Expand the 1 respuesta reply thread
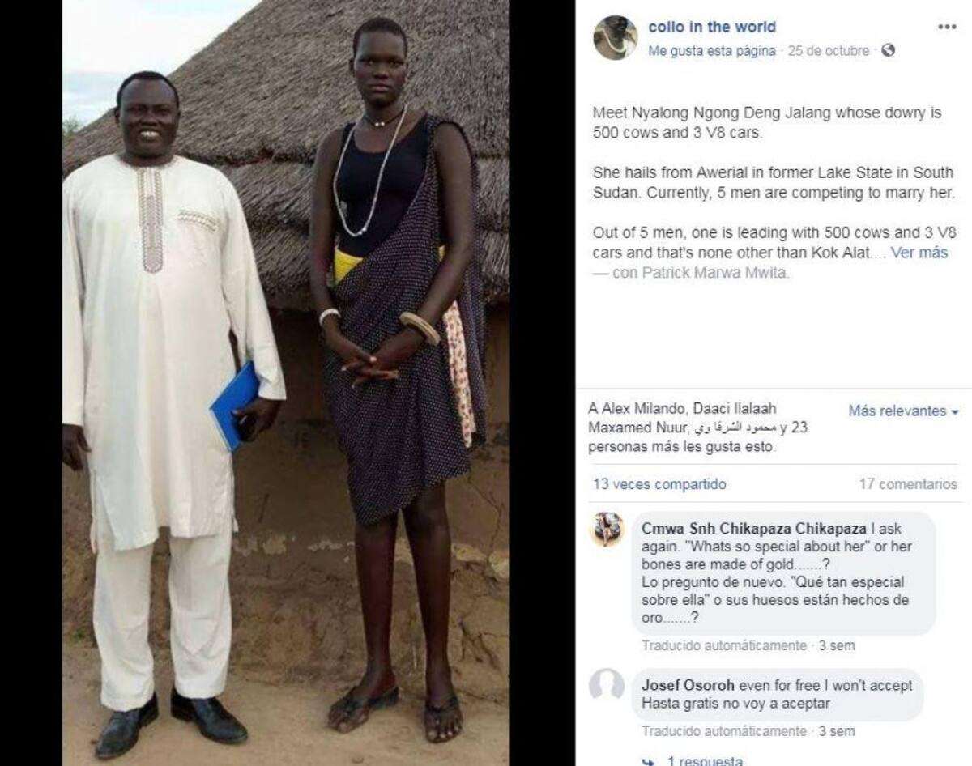This screenshot has height=766, width=972. click(705, 761)
